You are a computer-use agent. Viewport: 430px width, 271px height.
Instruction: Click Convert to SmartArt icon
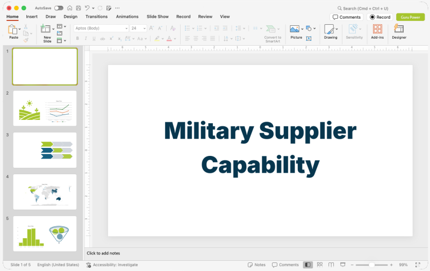pos(271,29)
